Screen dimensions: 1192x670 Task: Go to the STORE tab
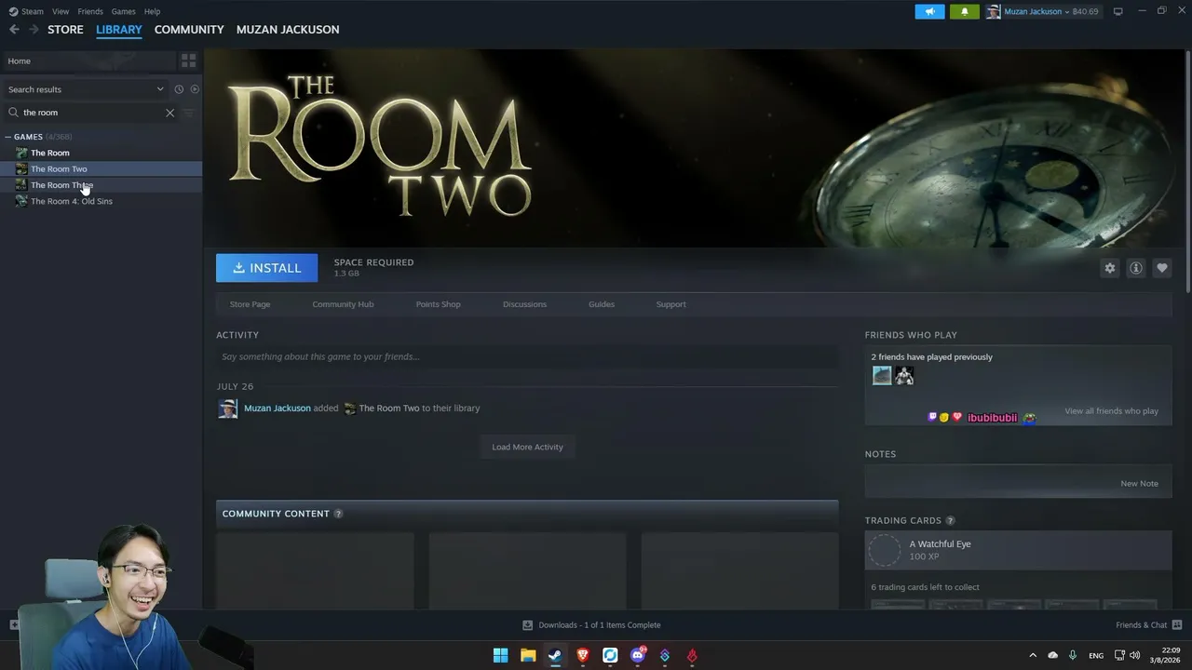pyautogui.click(x=65, y=30)
